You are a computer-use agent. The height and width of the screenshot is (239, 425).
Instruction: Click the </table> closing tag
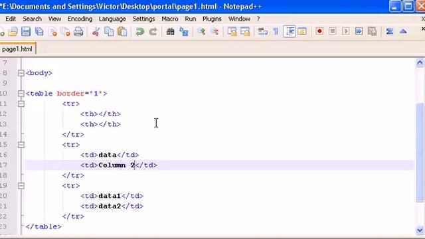coord(43,227)
